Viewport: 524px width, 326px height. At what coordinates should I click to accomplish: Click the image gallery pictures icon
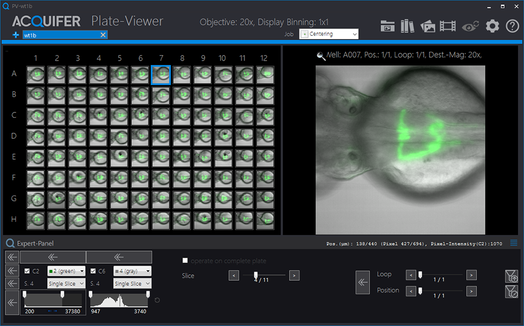pos(427,26)
